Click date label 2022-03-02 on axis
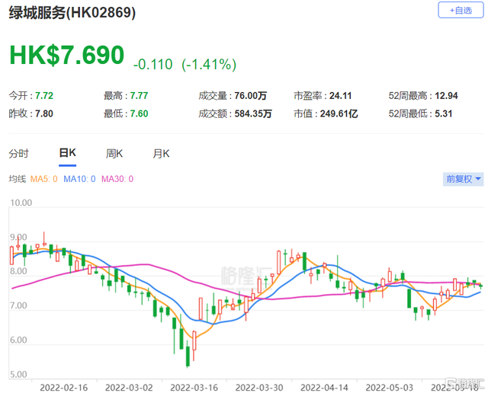The height and width of the screenshot is (393, 488). pos(129,388)
